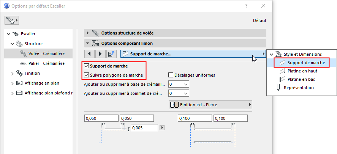Go to next page arrow button
Viewport: 337px width, 154px height.
pos(100,54)
